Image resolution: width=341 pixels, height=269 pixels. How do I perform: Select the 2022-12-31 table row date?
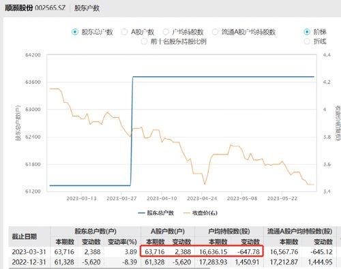coord(29,262)
